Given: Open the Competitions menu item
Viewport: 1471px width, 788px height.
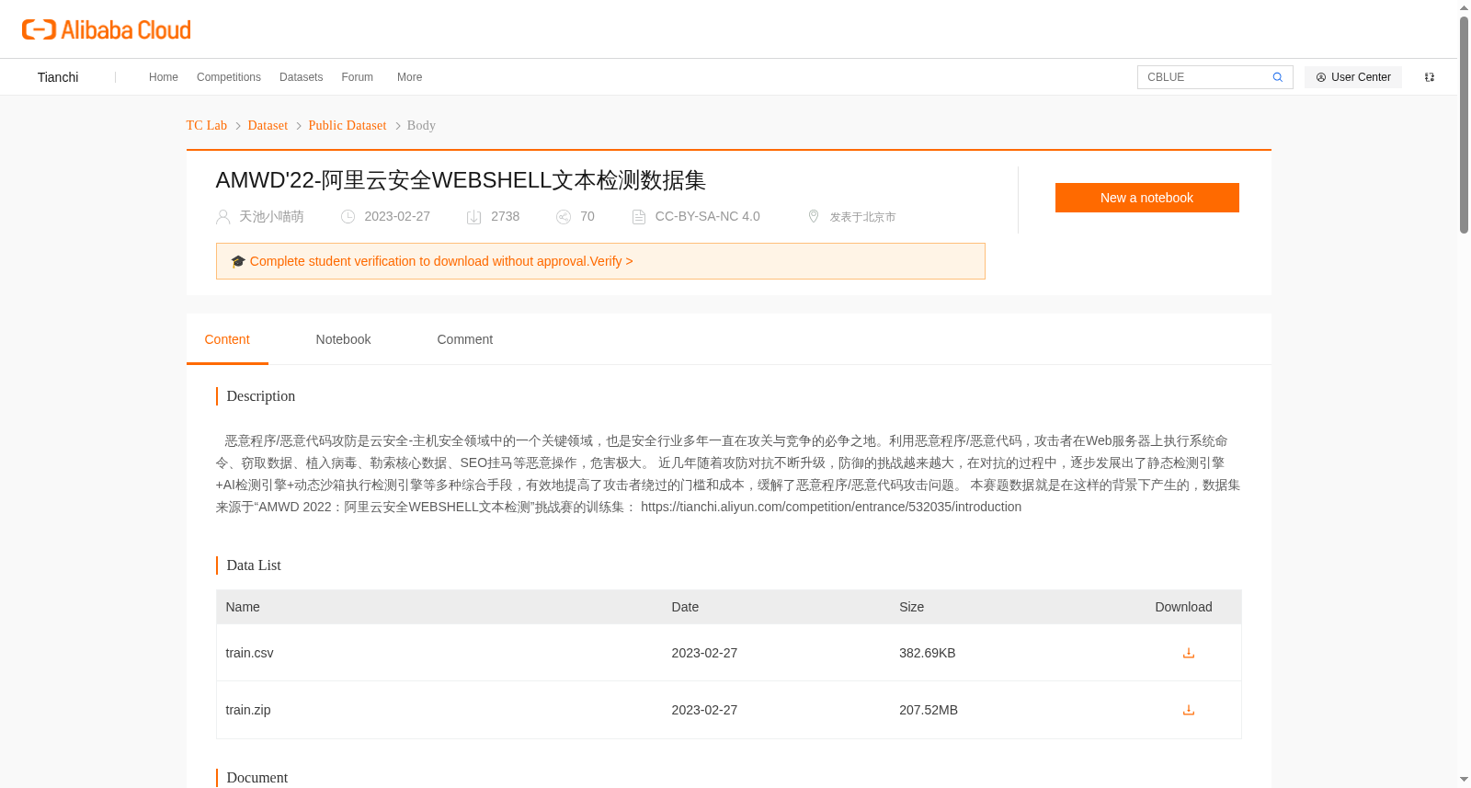Looking at the screenshot, I should point(229,77).
